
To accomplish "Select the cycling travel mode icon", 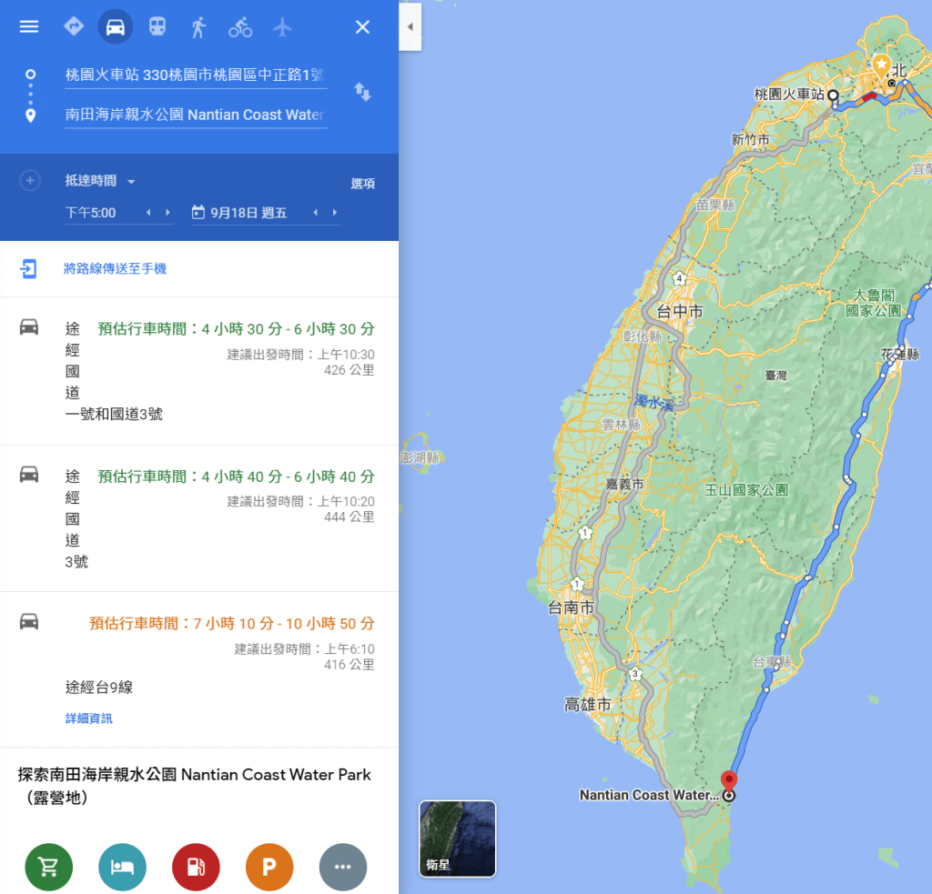I will coord(240,26).
